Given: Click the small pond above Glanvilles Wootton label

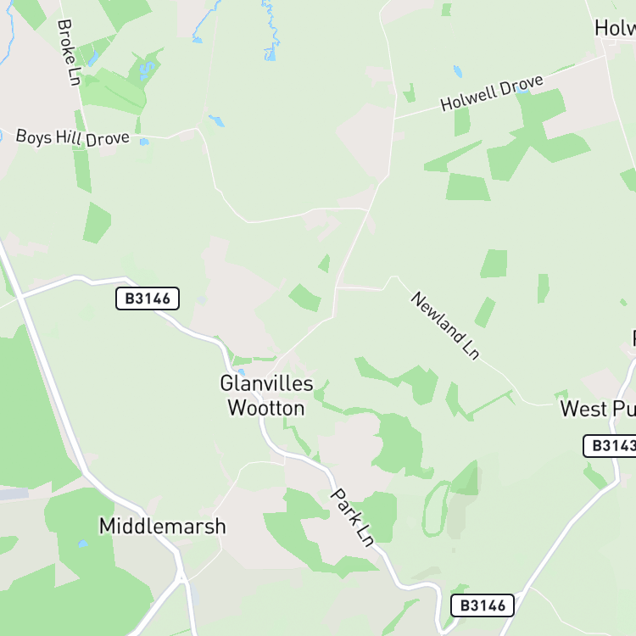Looking at the screenshot, I should click(242, 372).
